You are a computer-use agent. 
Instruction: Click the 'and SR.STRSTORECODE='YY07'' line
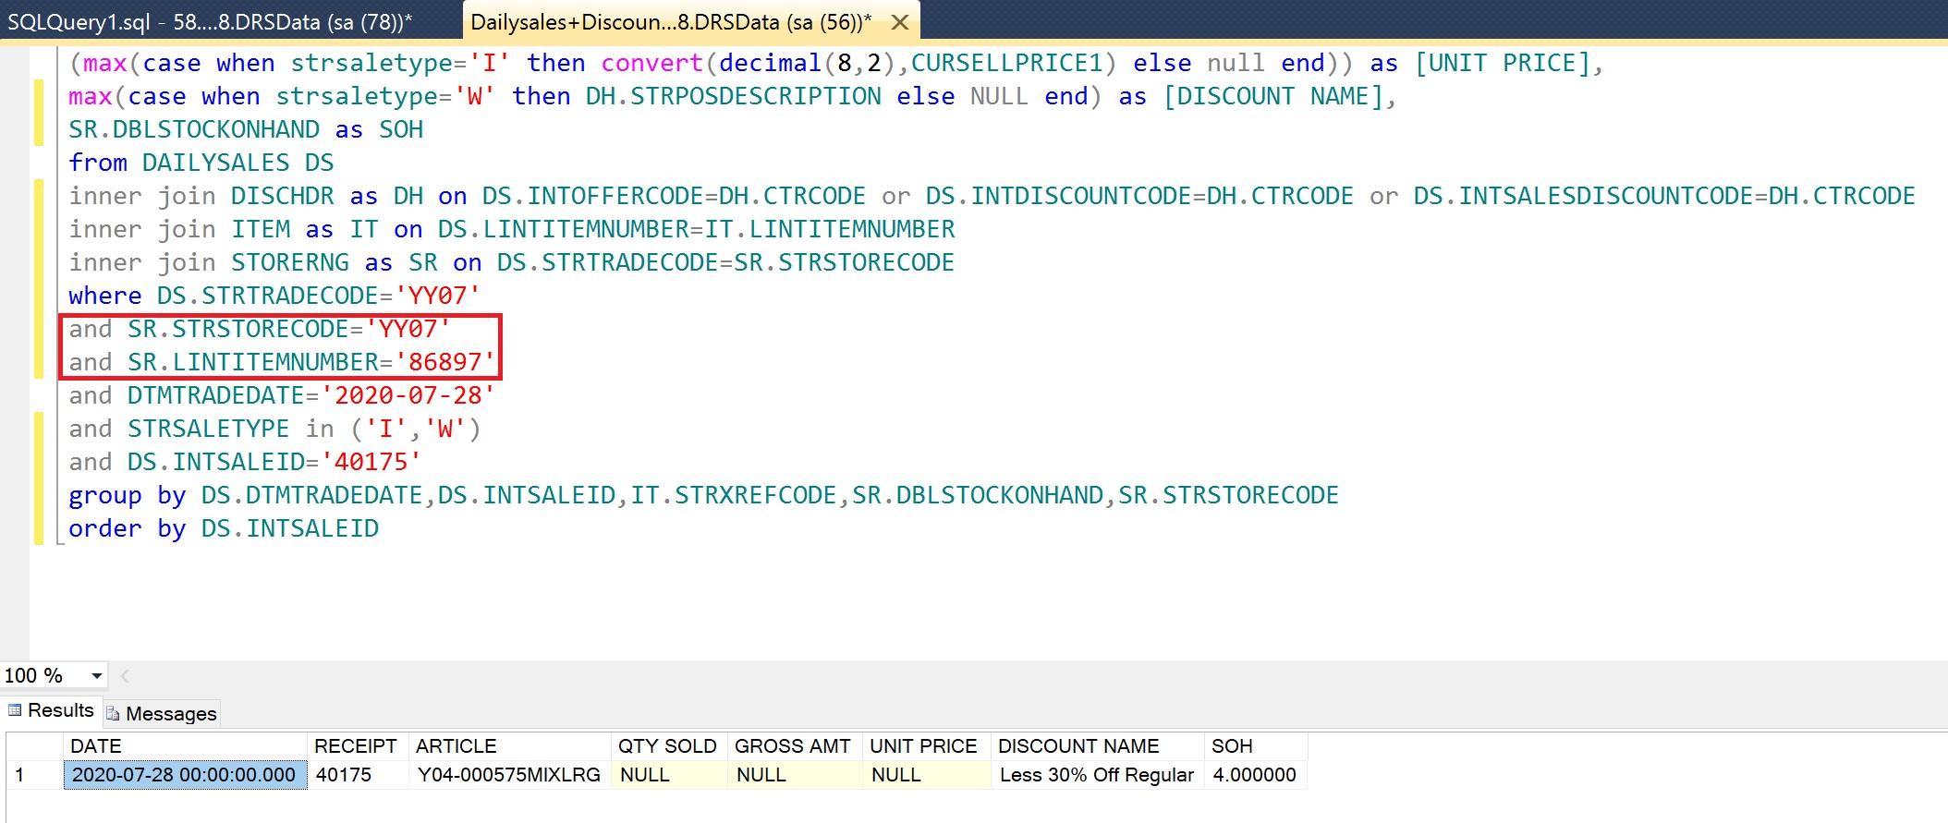[260, 329]
